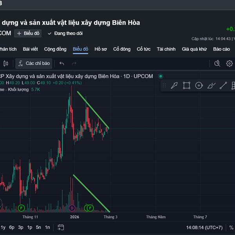Select the circle drawing tool
This screenshot has height=235, width=235.
(199, 85)
